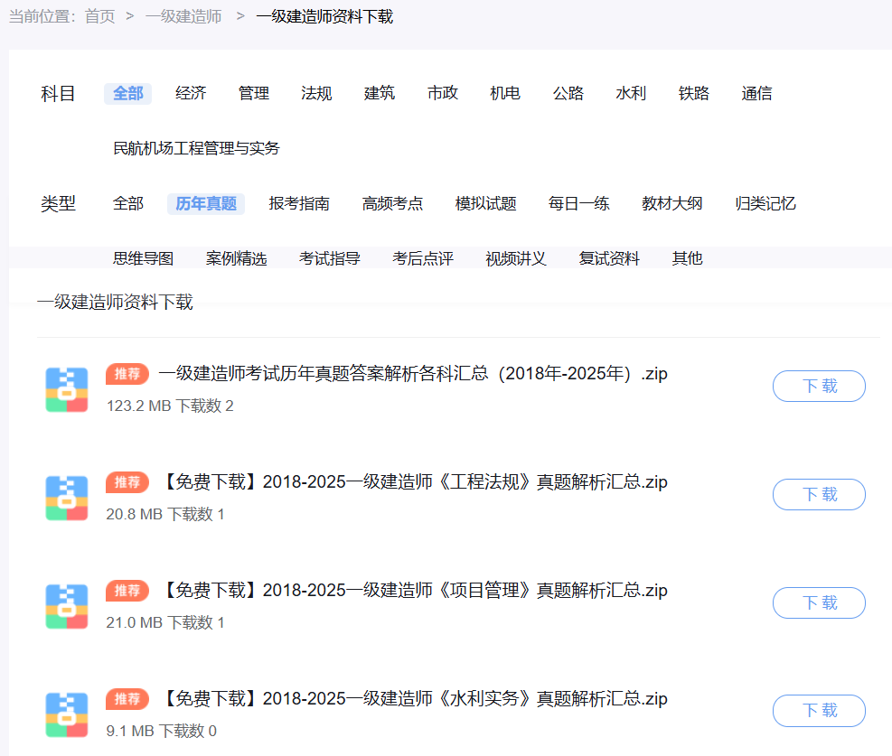
Task: Click the zip icon beside 《水利实务》汇总
Action: 67,714
